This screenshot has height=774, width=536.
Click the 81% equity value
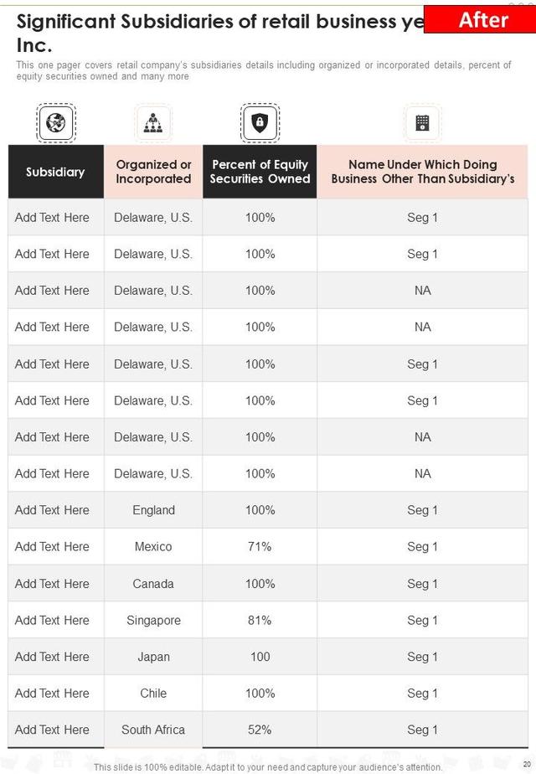pyautogui.click(x=260, y=621)
